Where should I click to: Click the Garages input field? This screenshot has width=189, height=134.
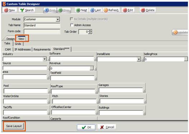(x=121, y=90)
